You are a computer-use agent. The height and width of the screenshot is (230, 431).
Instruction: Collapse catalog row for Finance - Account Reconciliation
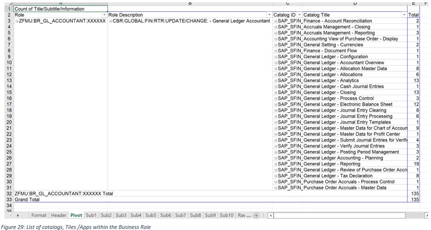tap(276, 21)
